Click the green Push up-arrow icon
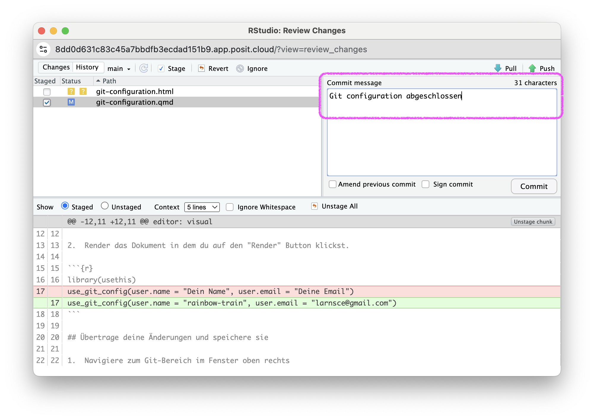 (x=532, y=68)
